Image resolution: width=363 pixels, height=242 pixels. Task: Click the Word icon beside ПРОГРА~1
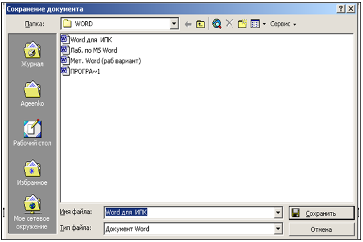tap(65, 71)
